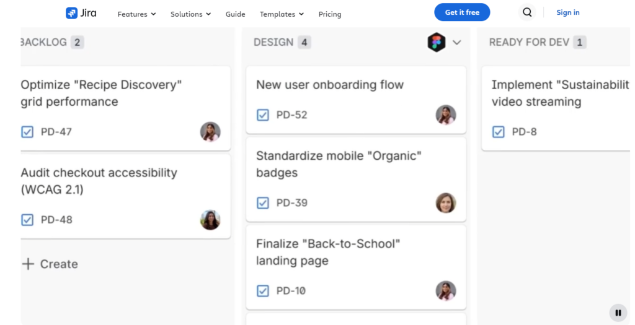
Task: Click the Get it free button
Action: coord(462,12)
